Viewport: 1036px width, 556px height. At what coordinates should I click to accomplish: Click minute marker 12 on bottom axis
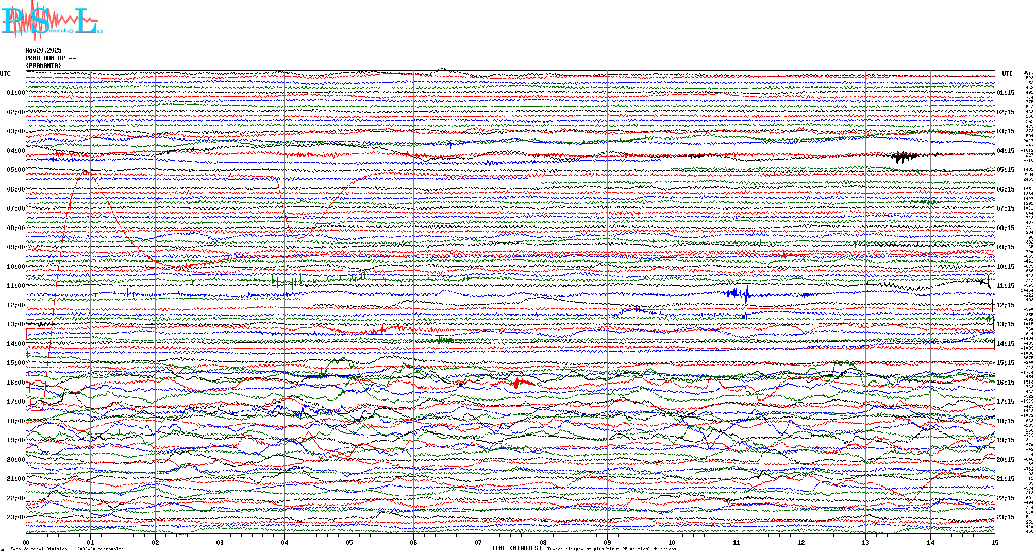coord(801,542)
